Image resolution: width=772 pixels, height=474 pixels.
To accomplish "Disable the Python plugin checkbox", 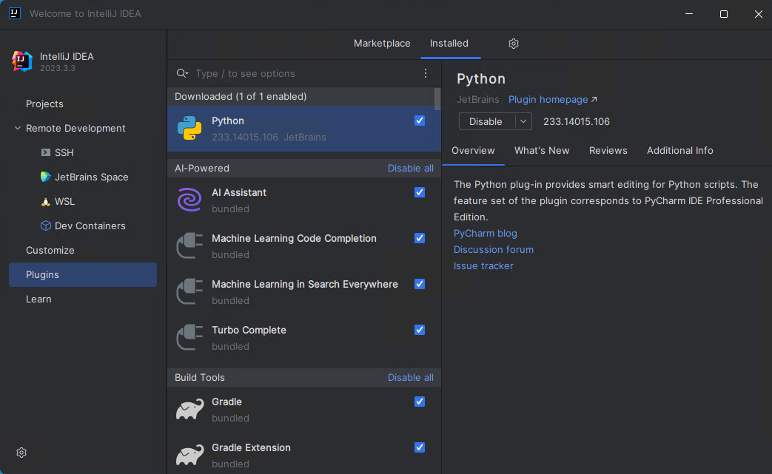I will tap(420, 121).
